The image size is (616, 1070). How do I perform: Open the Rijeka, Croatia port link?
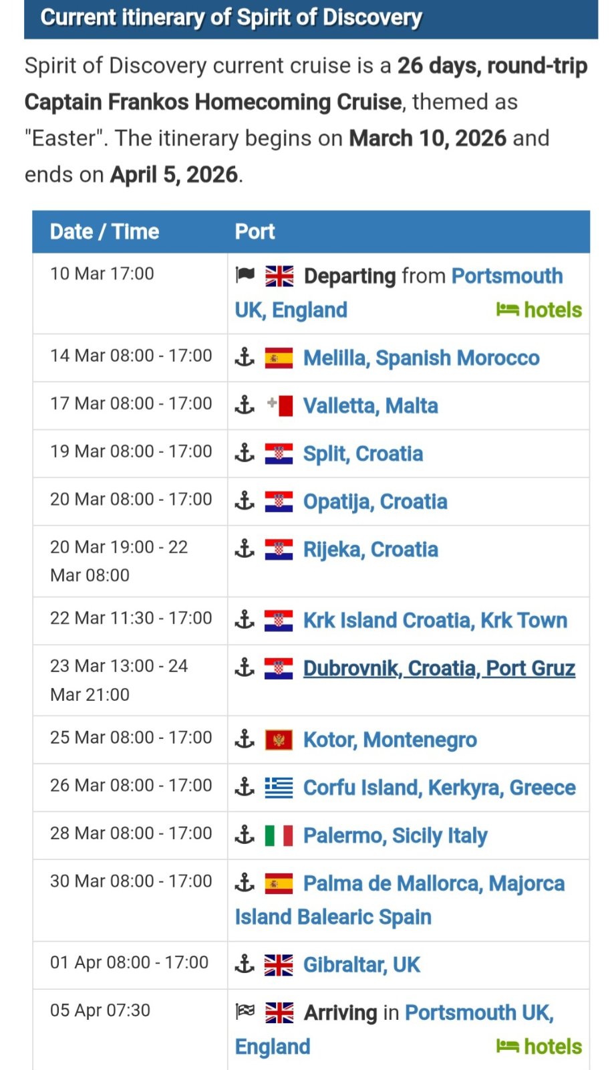(370, 550)
